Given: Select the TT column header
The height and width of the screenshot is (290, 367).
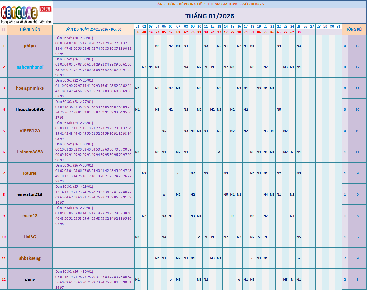Looking at the screenshot, I should 4,29.
